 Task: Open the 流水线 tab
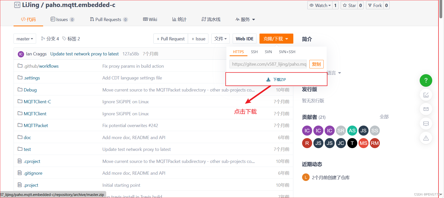pos(211,20)
